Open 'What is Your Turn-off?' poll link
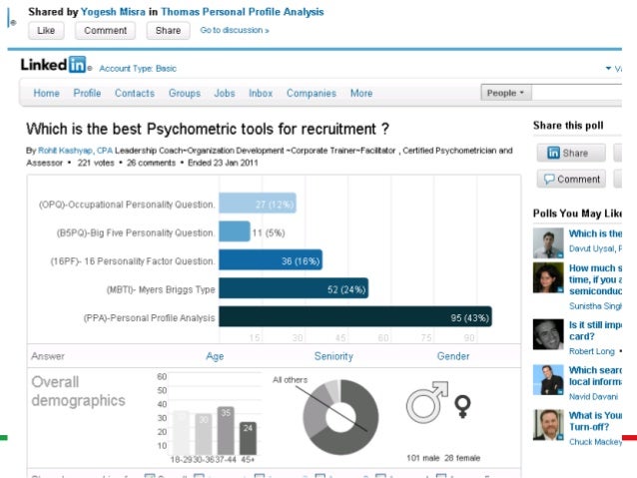 click(595, 421)
